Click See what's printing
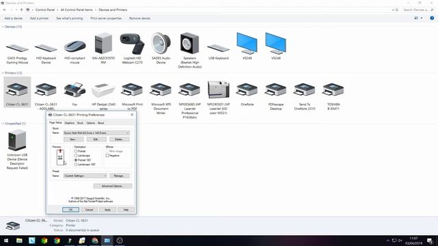 coord(69,18)
